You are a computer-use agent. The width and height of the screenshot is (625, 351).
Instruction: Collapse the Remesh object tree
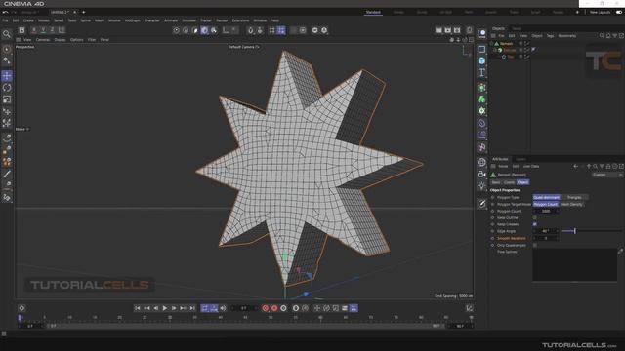[492, 43]
